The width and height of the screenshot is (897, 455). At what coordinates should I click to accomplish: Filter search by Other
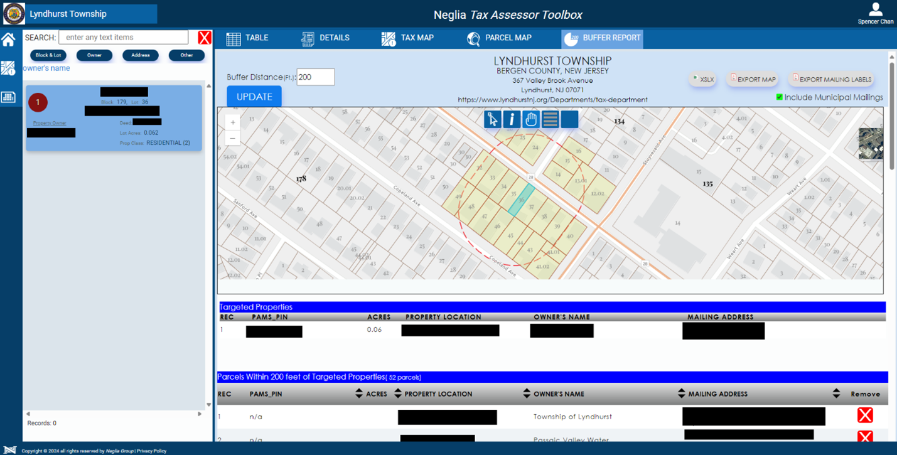pyautogui.click(x=186, y=55)
